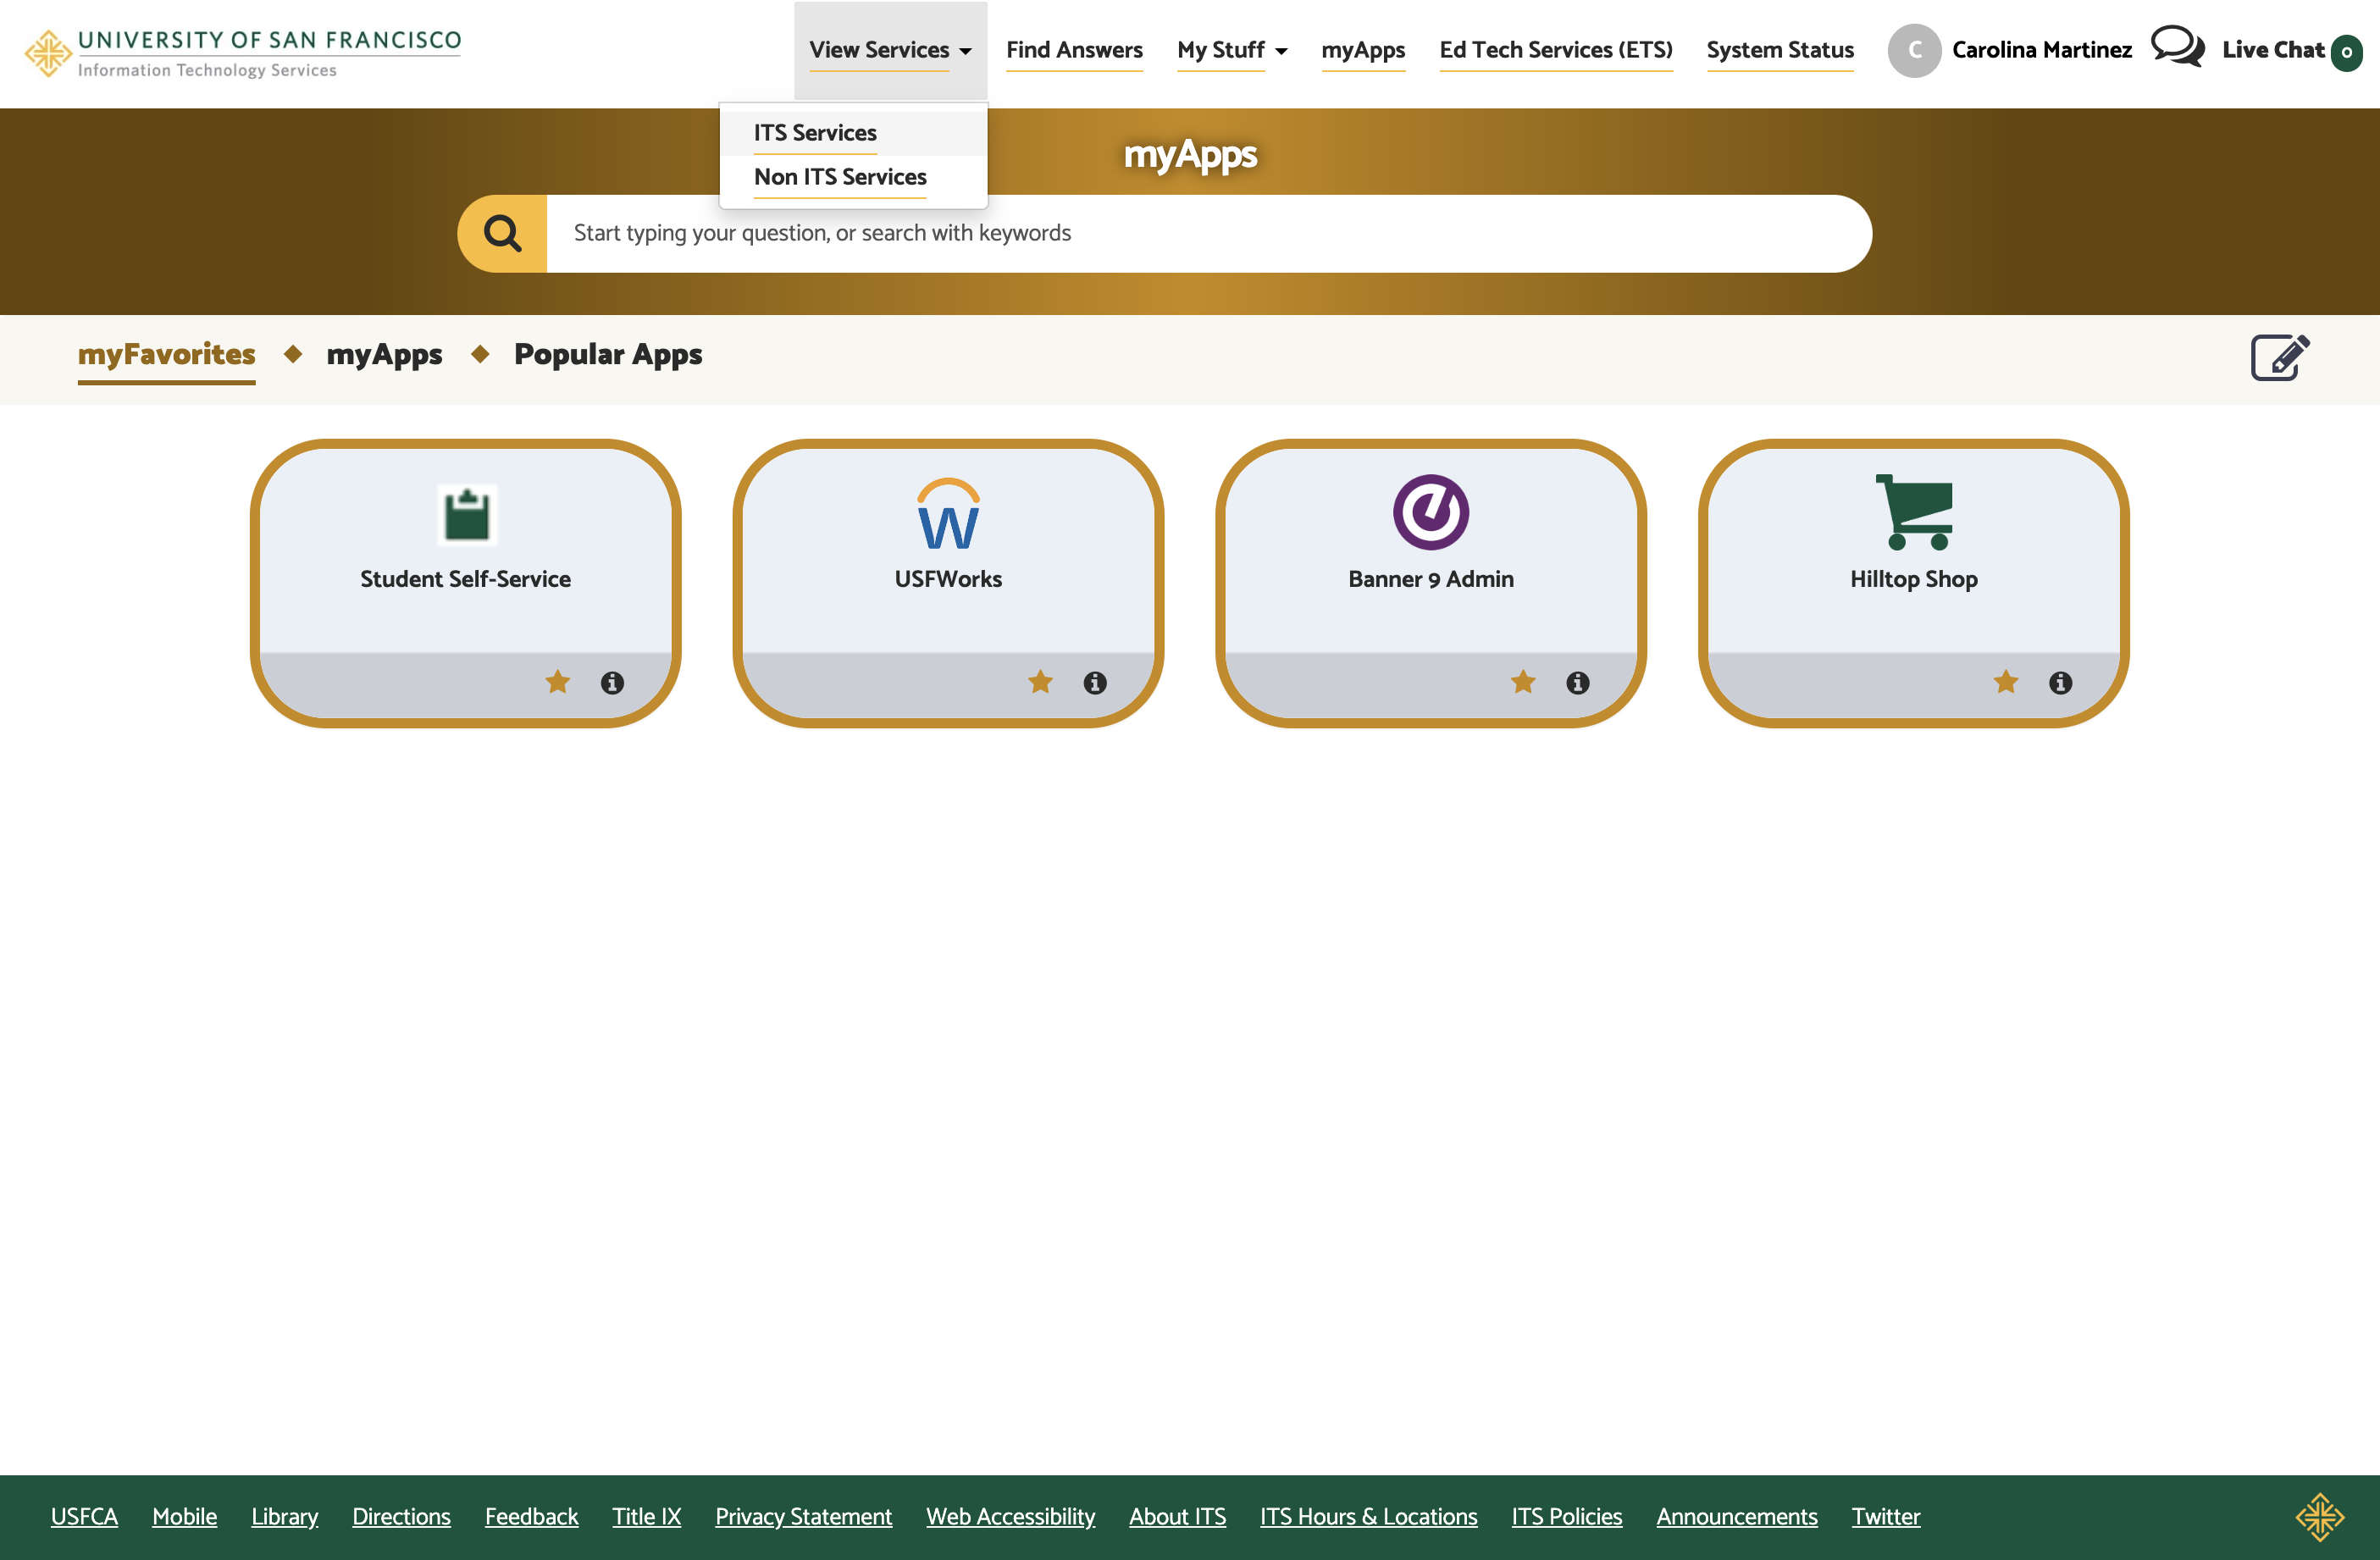Click the Carolina Martinez avatar circle
This screenshot has width=2380, height=1560.
tap(1914, 50)
